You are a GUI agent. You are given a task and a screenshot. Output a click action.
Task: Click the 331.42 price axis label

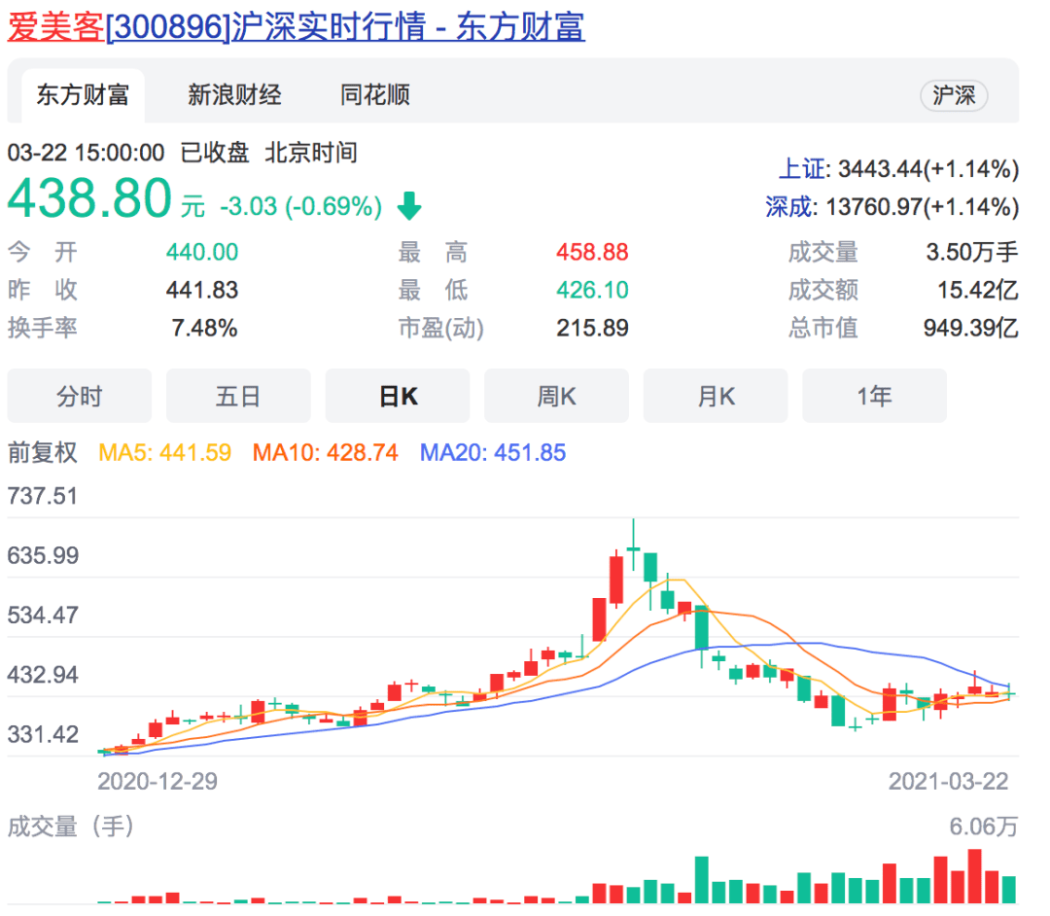(43, 734)
